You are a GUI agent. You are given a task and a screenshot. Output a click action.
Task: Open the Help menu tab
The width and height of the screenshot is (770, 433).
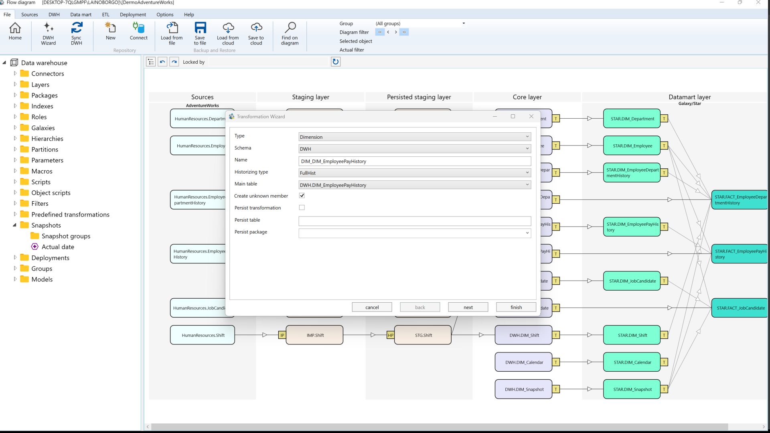coord(189,14)
